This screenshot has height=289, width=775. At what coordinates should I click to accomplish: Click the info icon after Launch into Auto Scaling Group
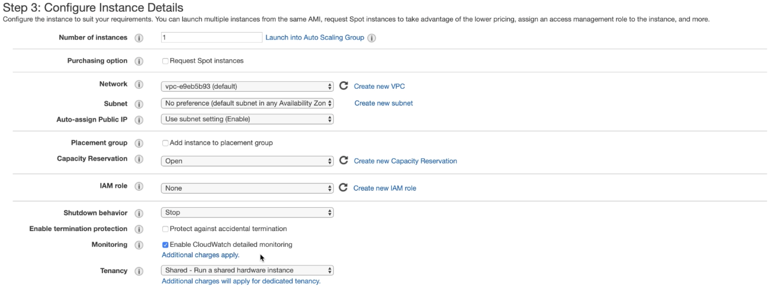tap(372, 38)
